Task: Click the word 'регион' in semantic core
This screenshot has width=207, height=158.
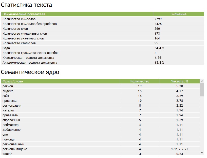Action: pos(8,86)
